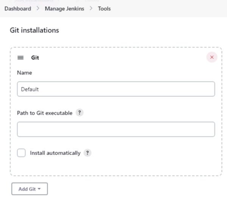Click the Git section title
The image size is (227, 199).
(x=35, y=58)
